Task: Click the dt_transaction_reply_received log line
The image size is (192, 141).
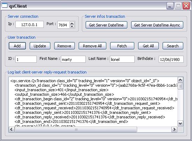Action: (90, 117)
